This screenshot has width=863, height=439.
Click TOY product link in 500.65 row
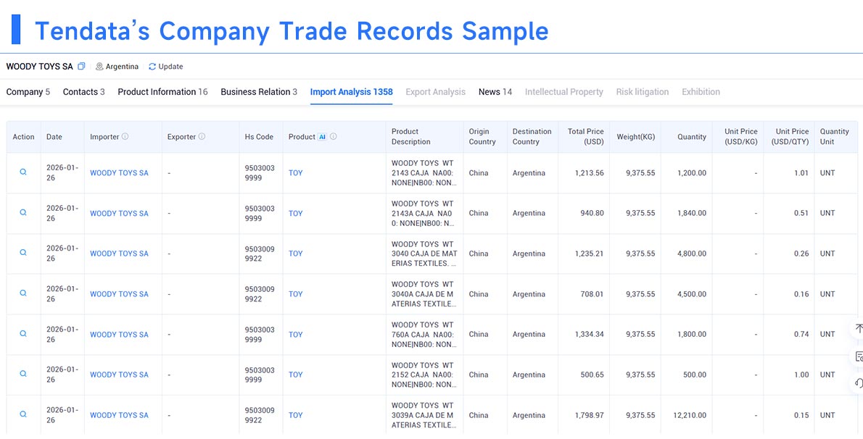point(296,375)
